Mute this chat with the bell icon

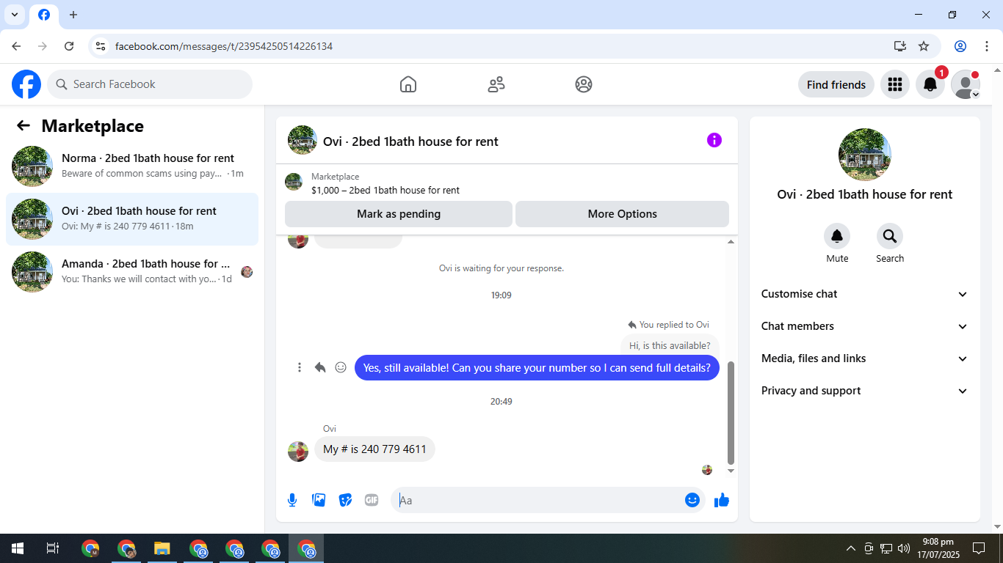click(837, 236)
